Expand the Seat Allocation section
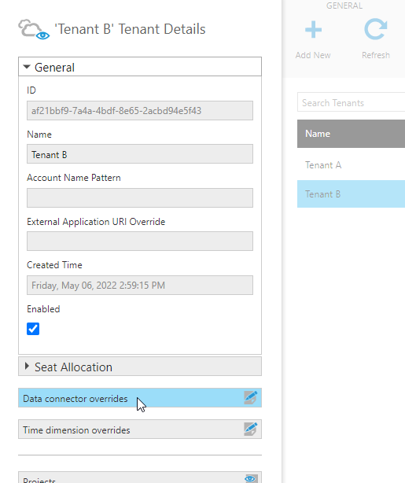 tap(140, 367)
